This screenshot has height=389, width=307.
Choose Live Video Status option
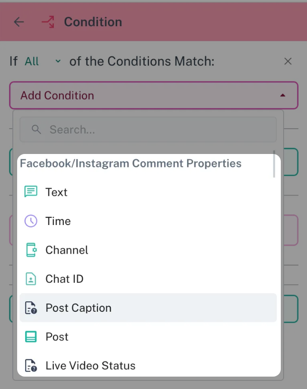(x=90, y=366)
